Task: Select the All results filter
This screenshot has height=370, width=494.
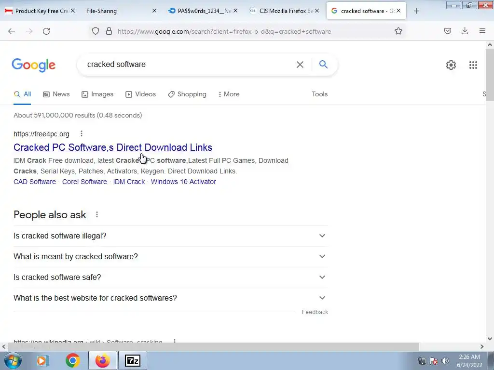Action: tap(22, 94)
